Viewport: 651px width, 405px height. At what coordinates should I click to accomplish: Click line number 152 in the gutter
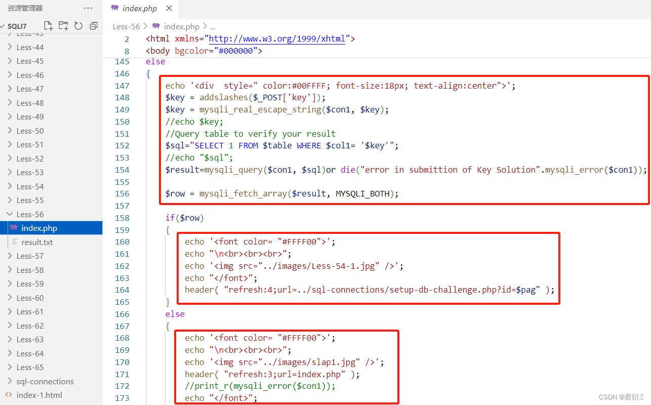122,146
